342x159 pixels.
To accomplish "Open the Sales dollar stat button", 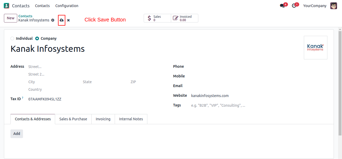I will pos(157,18).
